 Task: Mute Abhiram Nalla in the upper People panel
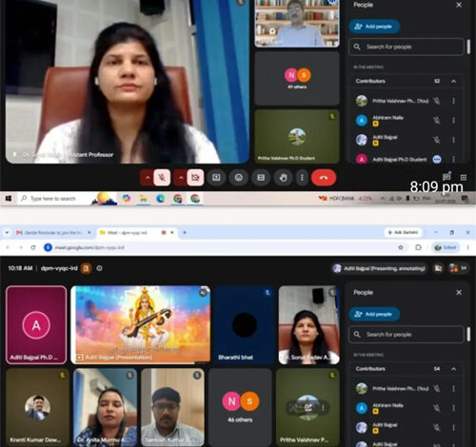point(437,121)
